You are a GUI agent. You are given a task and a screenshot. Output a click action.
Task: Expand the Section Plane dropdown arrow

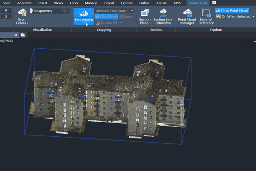coord(150,23)
